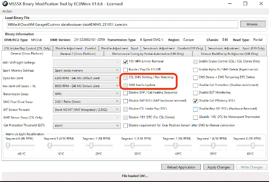Click Segment 1 (6.5K RPM) slider thumb

pos(213,146)
